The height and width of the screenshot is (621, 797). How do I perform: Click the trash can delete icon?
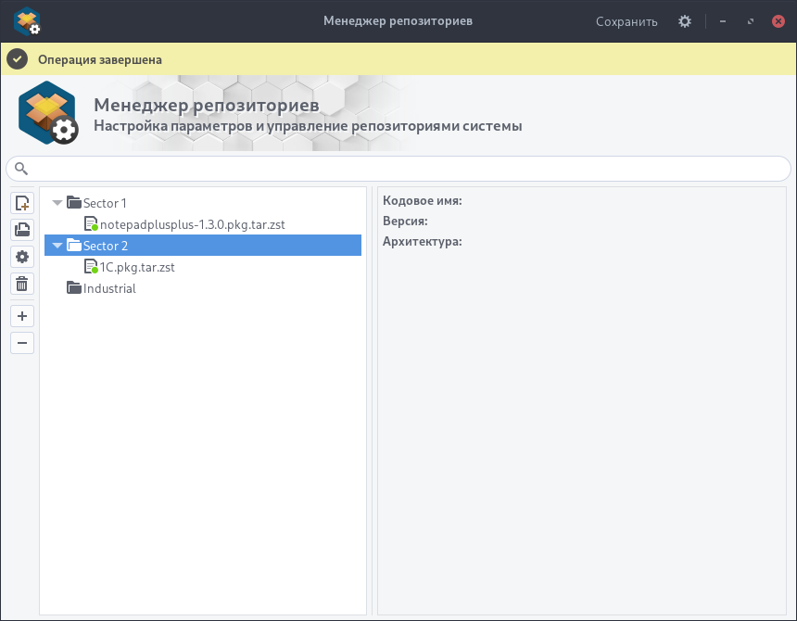tap(22, 284)
